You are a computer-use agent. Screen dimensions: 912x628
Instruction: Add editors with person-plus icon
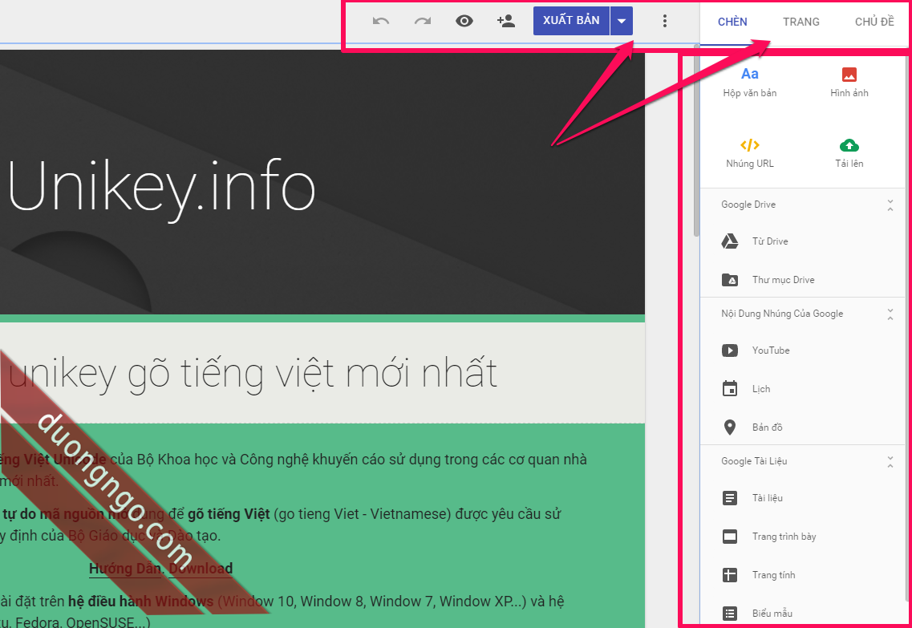[x=506, y=22]
